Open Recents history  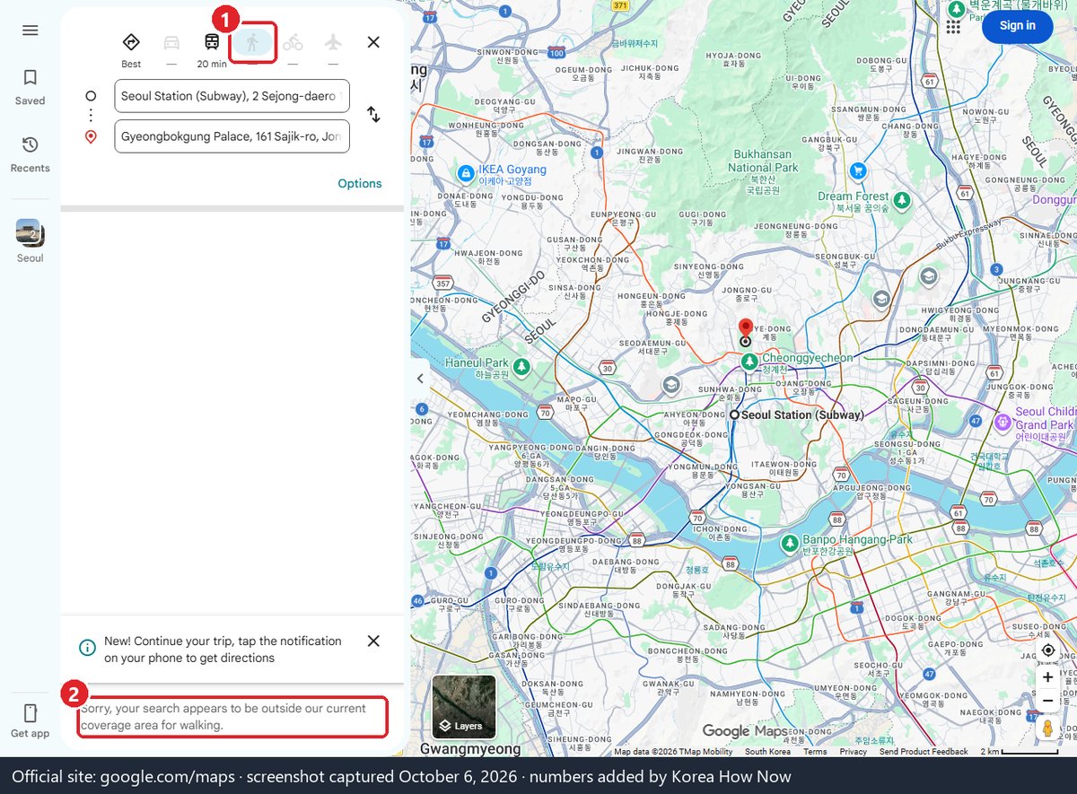30,154
